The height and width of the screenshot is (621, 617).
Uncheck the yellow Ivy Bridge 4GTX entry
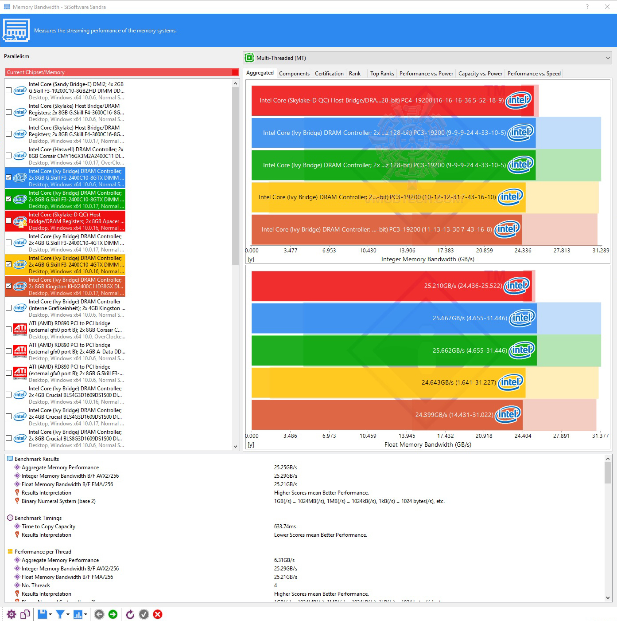8,264
